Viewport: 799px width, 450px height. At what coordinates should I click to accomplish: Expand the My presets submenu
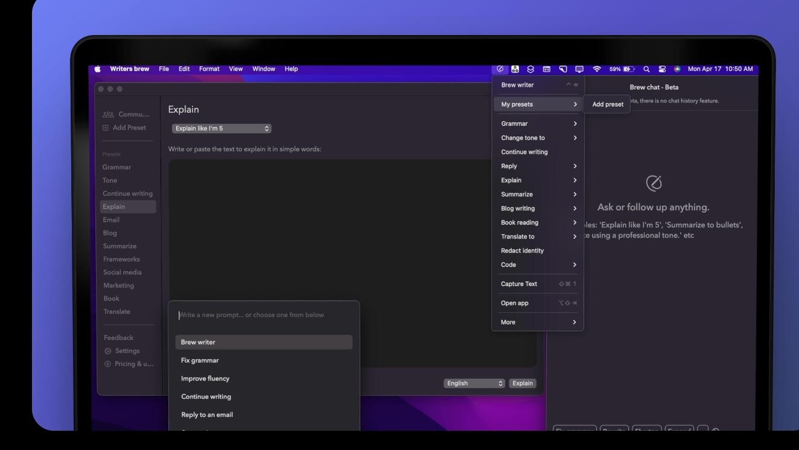pos(538,104)
